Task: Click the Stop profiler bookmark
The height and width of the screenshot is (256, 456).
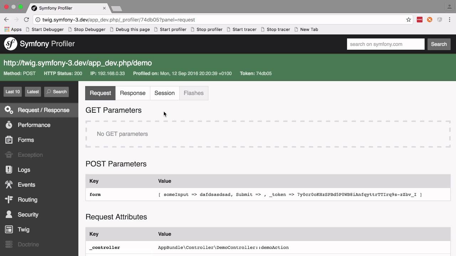Action: (x=206, y=29)
